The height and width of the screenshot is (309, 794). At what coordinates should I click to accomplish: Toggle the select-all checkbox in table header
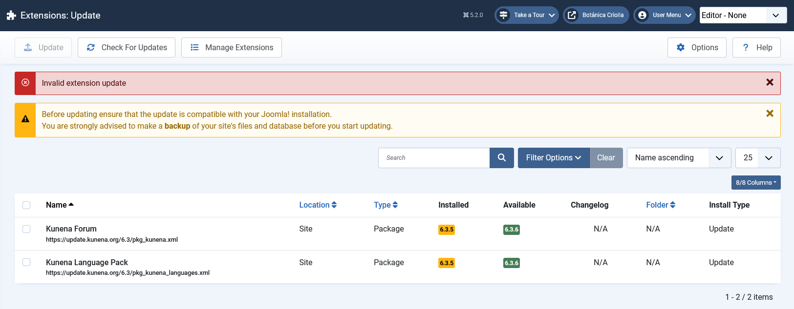click(26, 205)
